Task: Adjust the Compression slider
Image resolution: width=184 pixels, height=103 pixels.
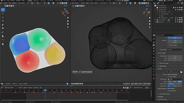Action: 175,86
